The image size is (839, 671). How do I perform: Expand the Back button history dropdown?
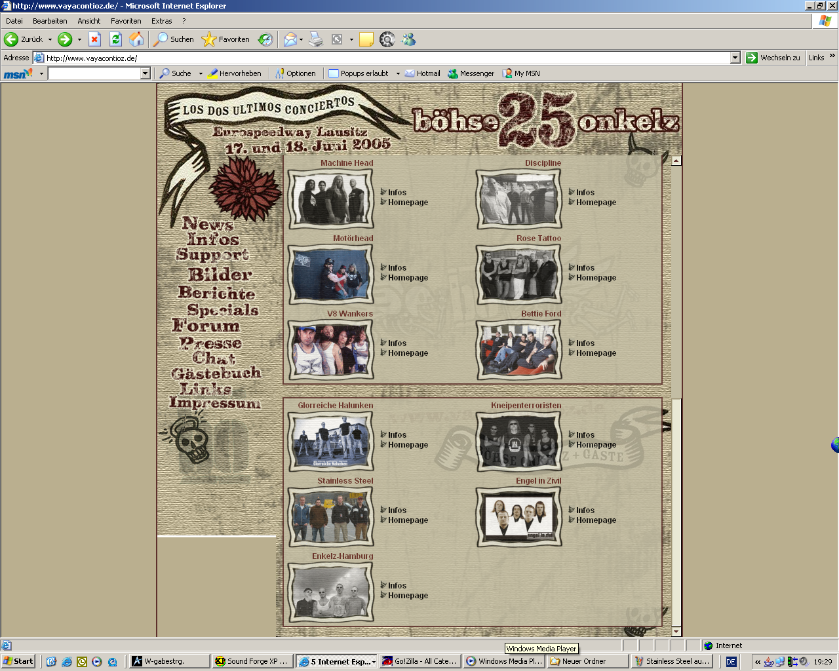50,39
